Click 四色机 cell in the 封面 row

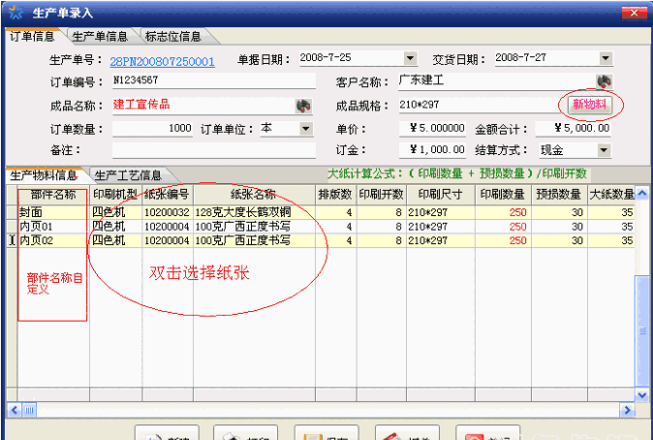click(115, 212)
